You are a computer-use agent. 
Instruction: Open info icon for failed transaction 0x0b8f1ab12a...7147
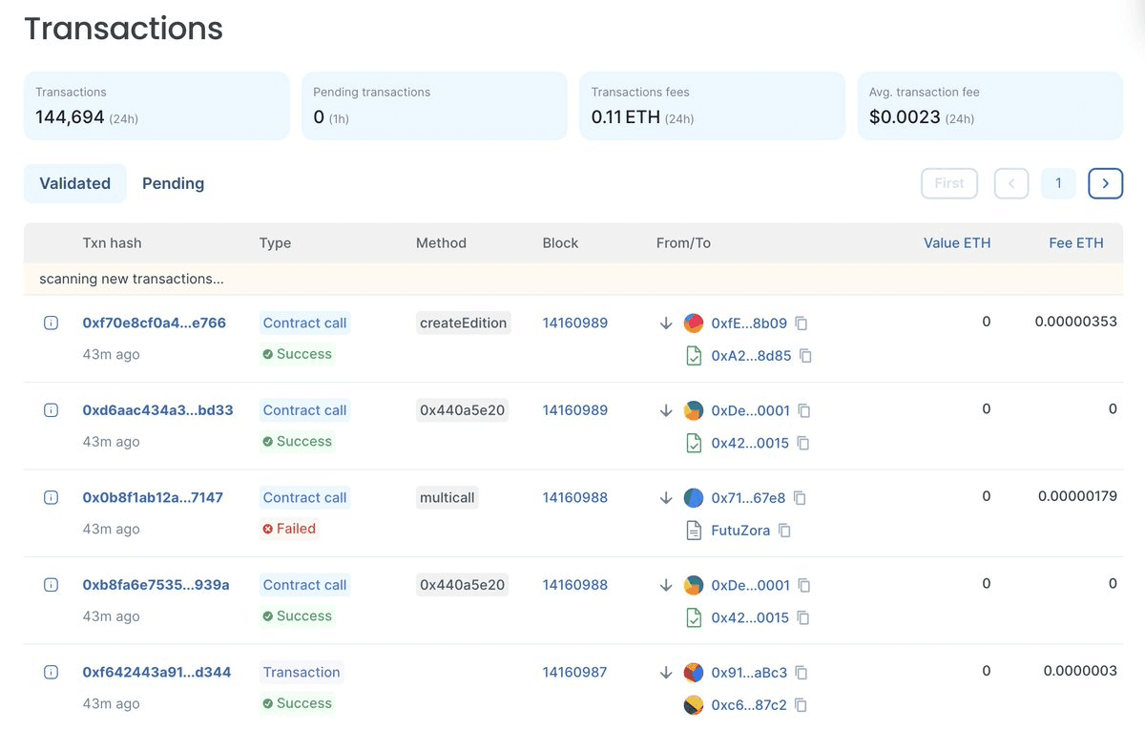coord(52,498)
